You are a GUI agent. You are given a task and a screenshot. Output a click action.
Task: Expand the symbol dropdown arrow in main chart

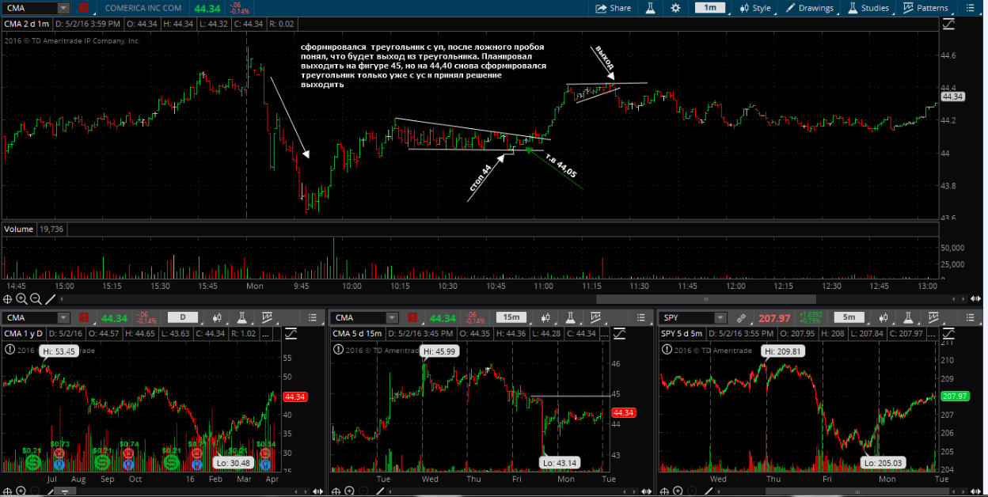click(x=63, y=8)
